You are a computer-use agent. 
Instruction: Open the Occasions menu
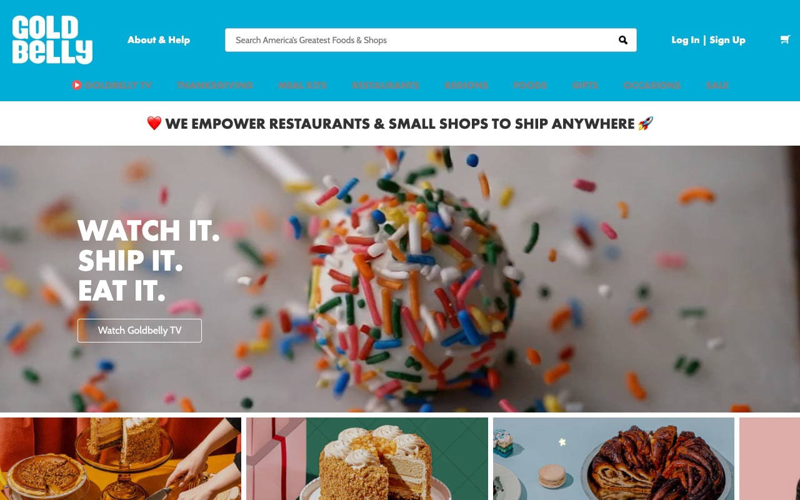coord(652,85)
